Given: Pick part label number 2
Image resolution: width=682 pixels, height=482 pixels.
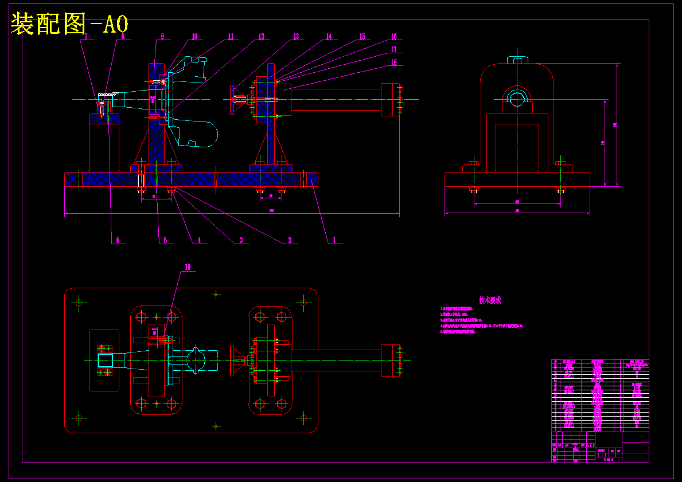Looking at the screenshot, I should tap(290, 240).
